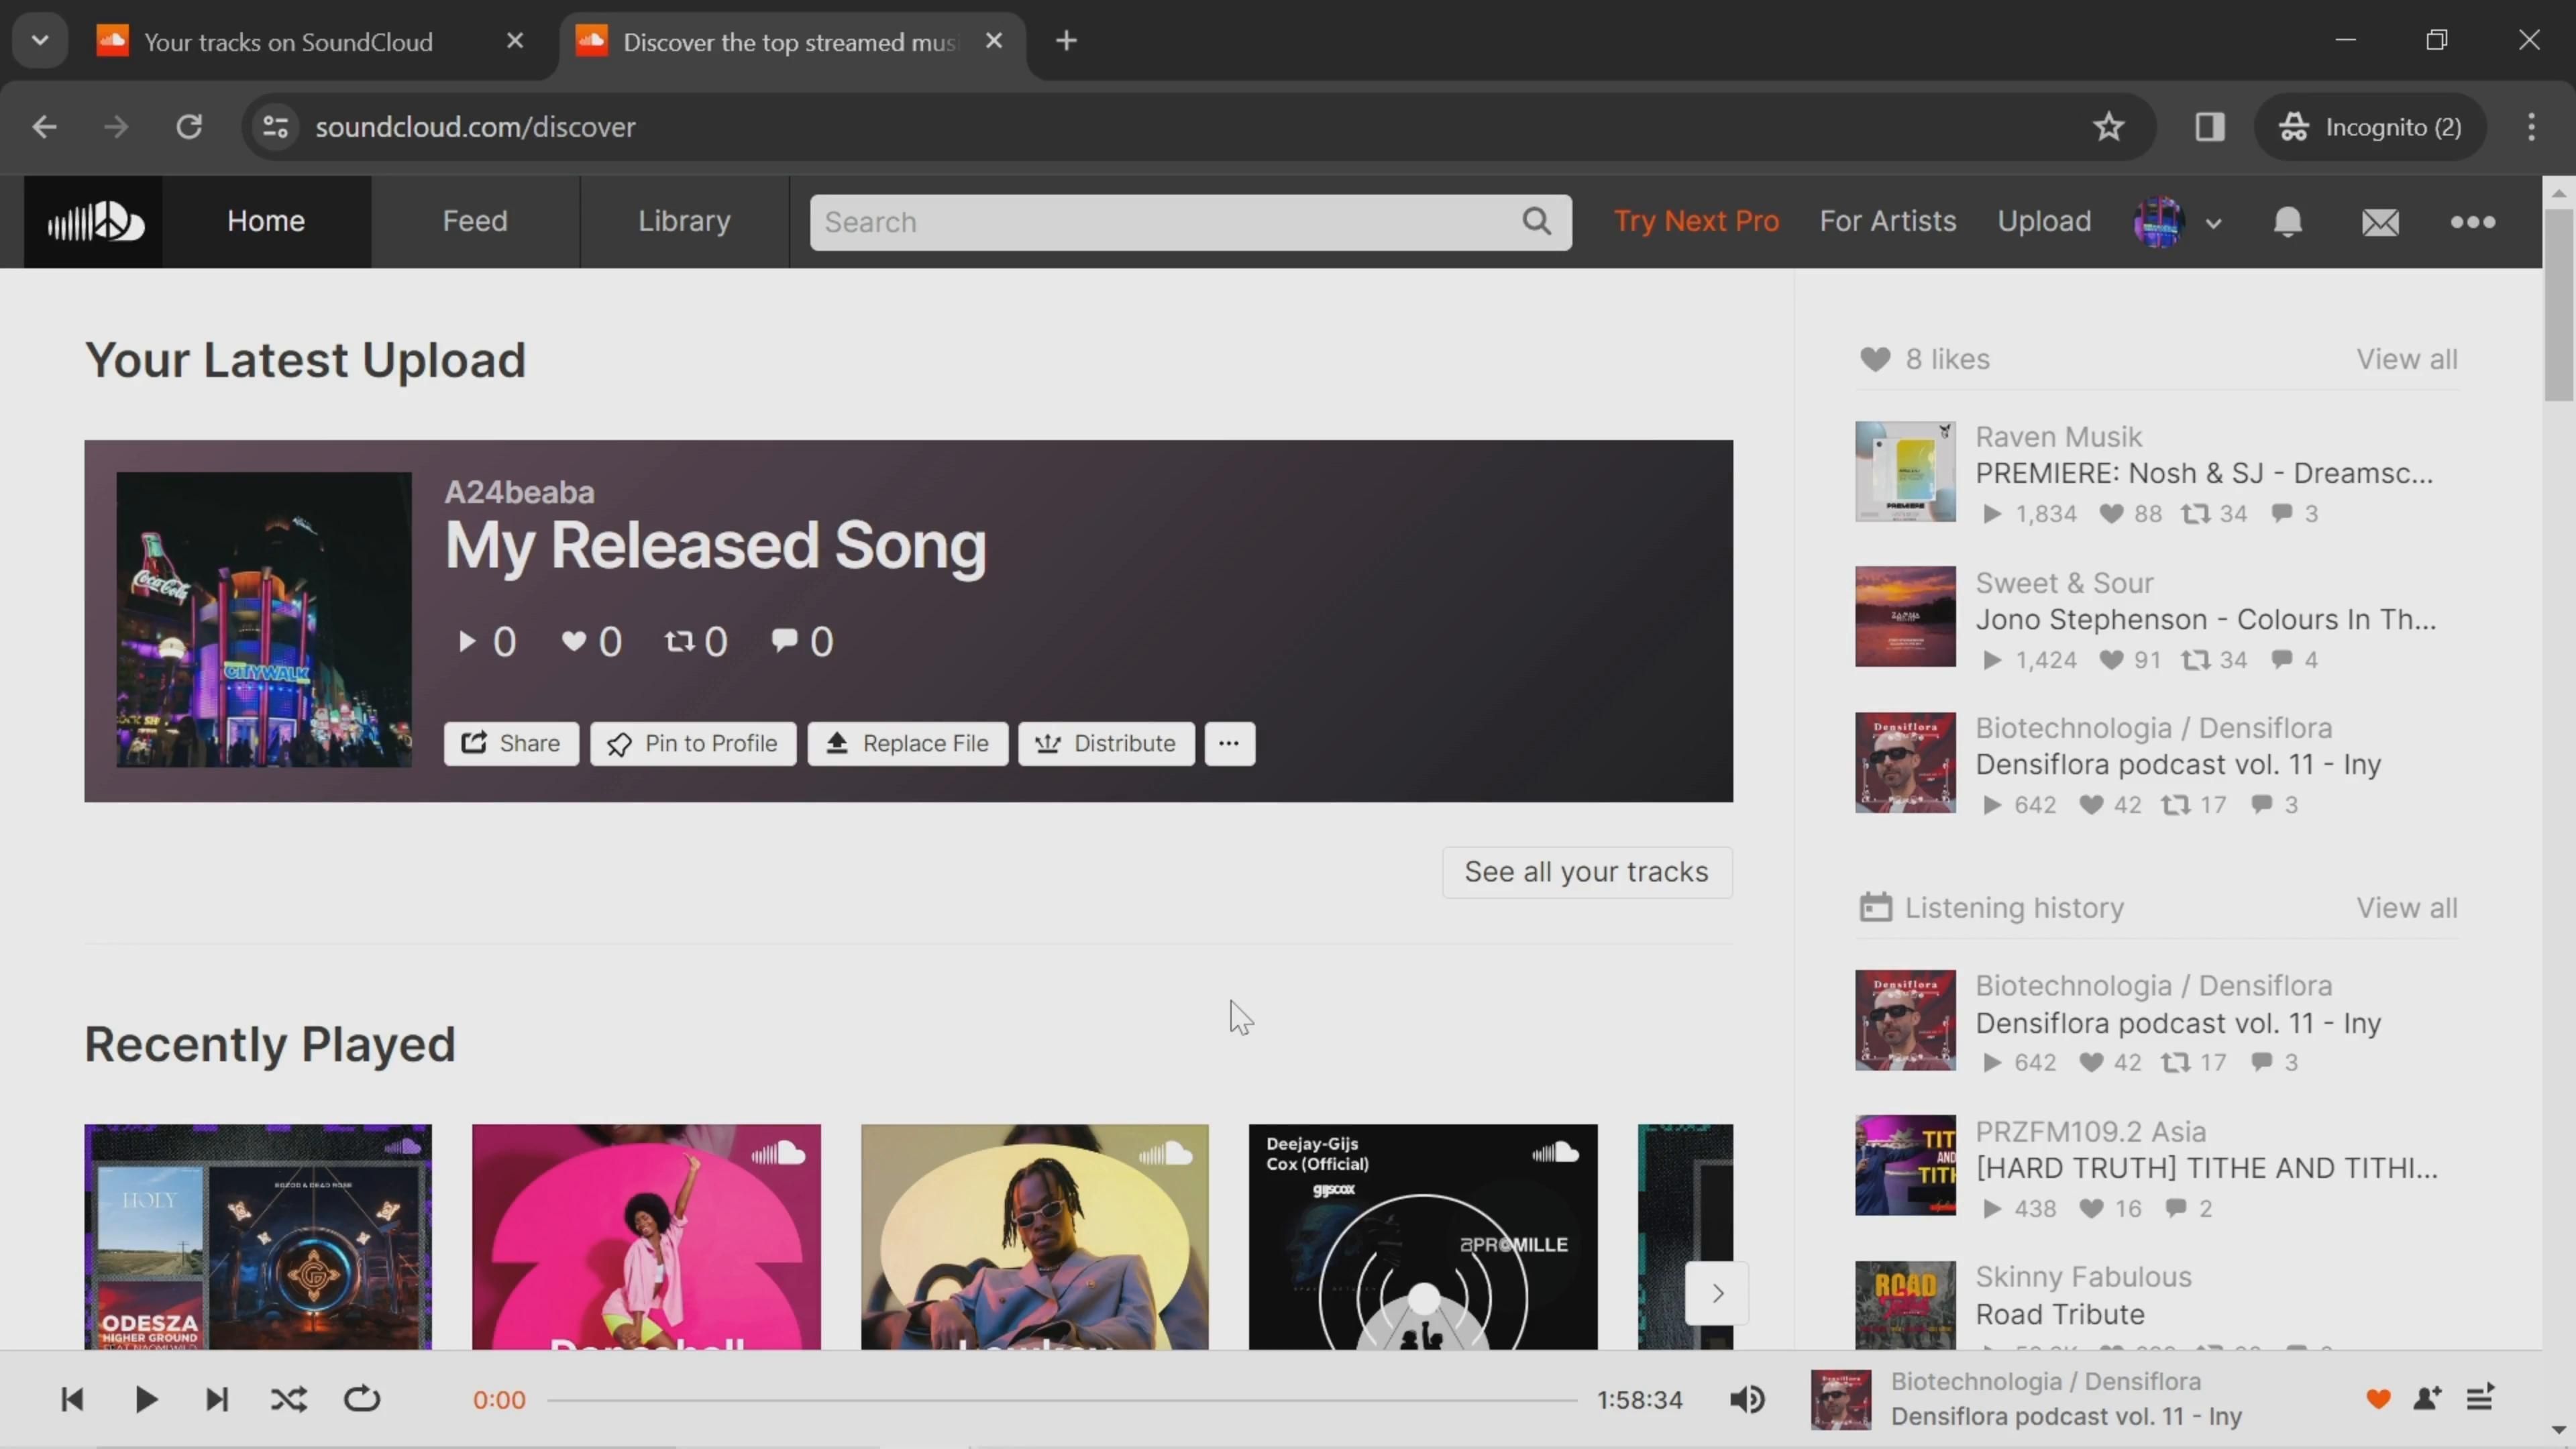Open more options on My Released Song
2576x1449 pixels.
tap(1229, 743)
